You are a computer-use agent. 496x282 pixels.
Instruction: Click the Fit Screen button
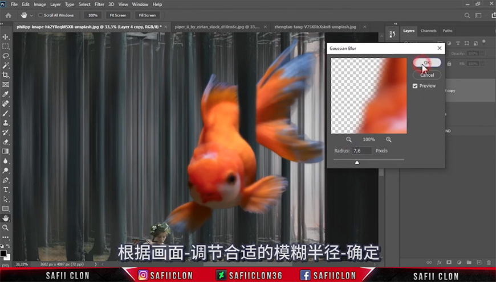118,15
